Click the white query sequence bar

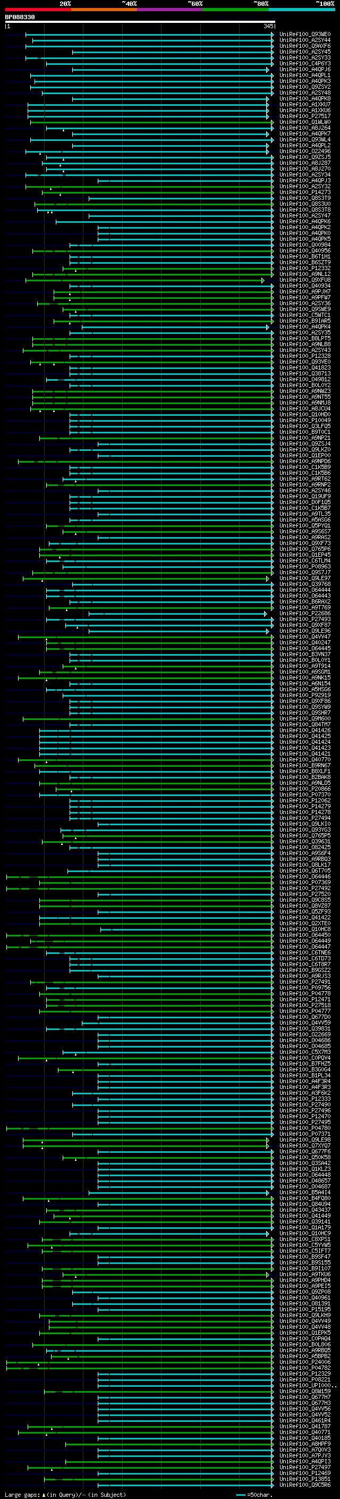click(140, 22)
